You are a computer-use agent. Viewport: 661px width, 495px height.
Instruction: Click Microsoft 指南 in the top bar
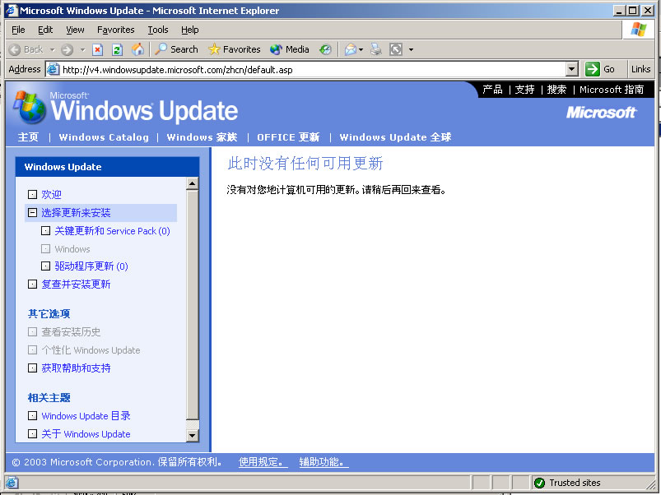(x=612, y=90)
